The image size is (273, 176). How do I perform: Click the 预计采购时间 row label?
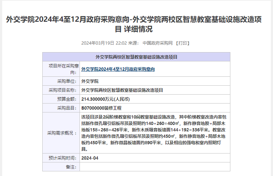pyautogui.click(x=63, y=158)
